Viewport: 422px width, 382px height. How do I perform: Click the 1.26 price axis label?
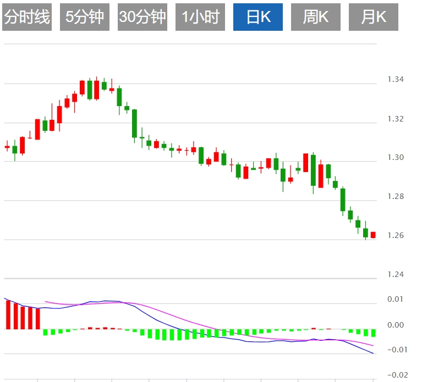(x=396, y=235)
